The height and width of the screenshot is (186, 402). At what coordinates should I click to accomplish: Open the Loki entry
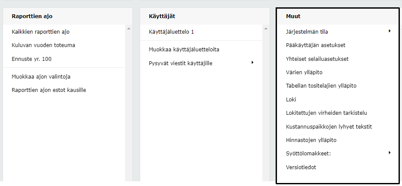point(291,99)
